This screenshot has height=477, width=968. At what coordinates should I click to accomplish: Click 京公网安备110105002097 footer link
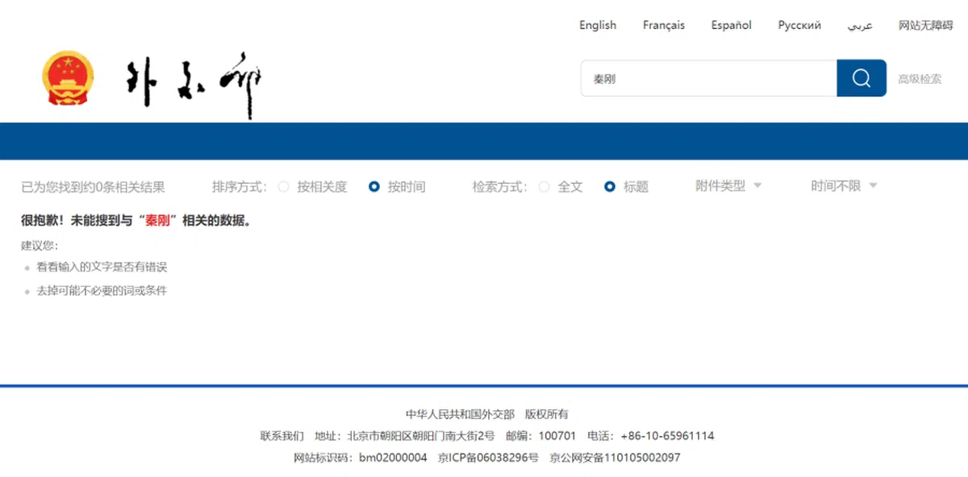[615, 458]
